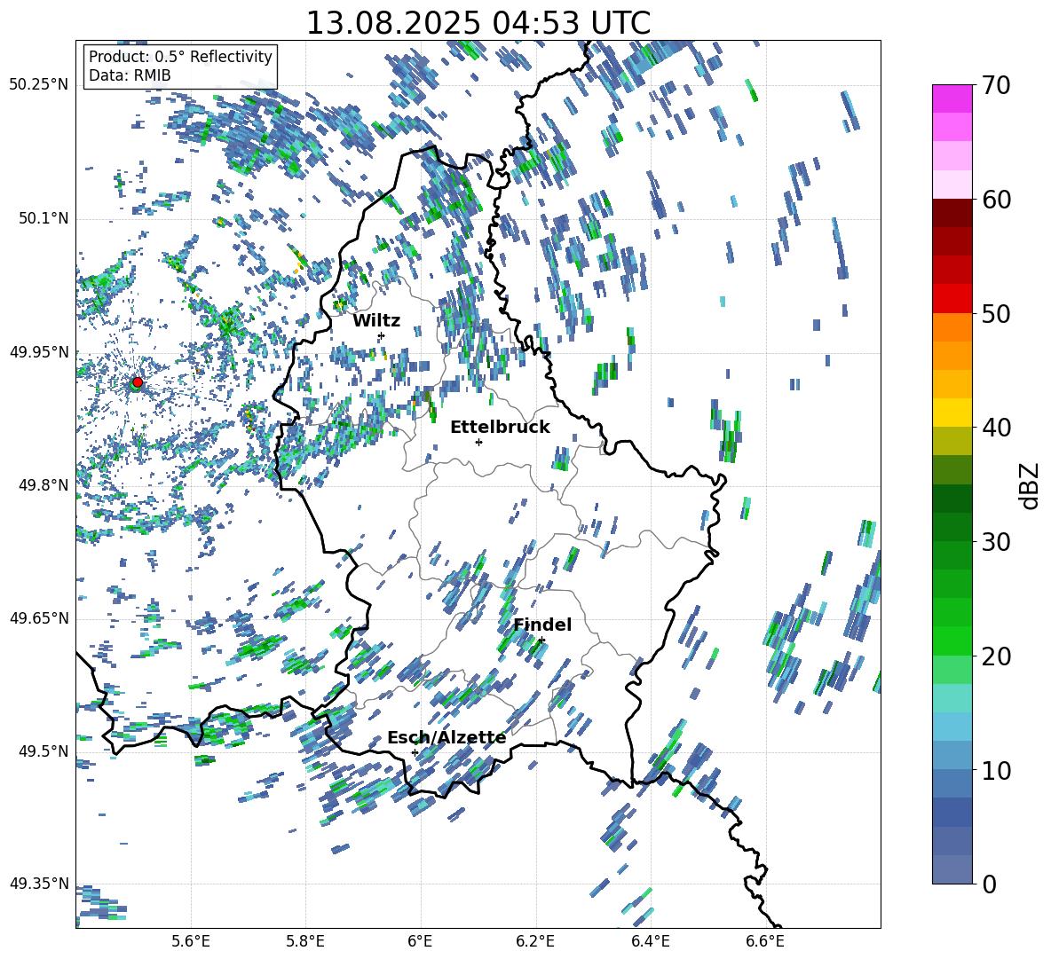
Task: Click the Esch/Alzette station cross marker
Action: pos(415,752)
